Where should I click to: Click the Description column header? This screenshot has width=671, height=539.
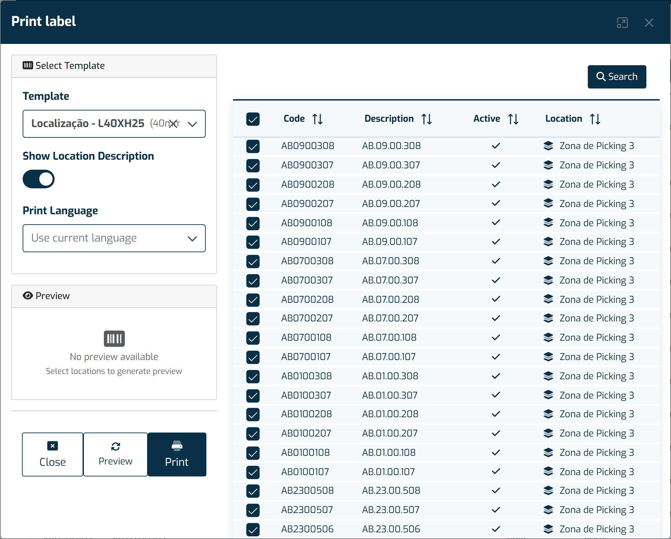389,119
